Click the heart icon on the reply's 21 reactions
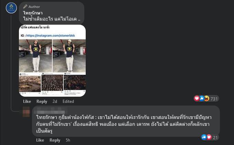 [209, 137]
